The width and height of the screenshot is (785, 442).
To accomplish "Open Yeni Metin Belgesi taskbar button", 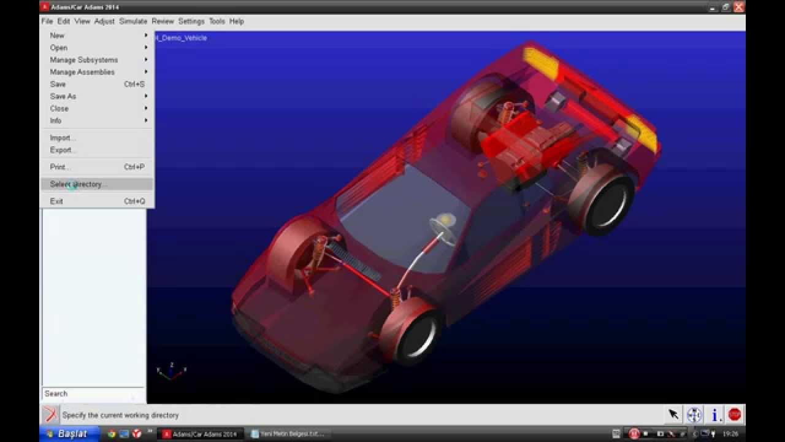I will [288, 434].
